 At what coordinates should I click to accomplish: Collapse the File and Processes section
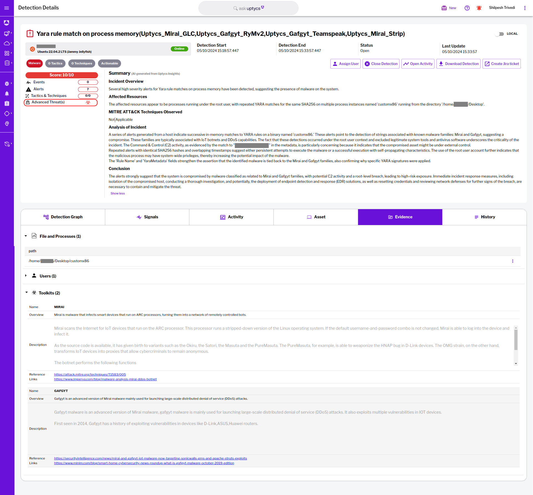click(x=26, y=236)
